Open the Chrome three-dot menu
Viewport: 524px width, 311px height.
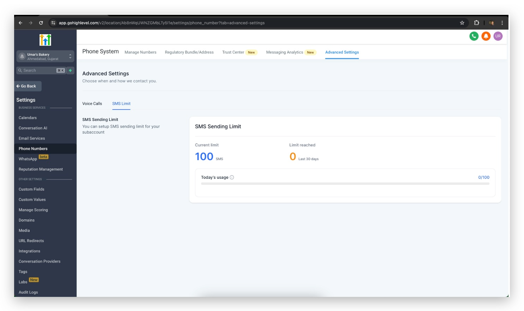tap(502, 23)
